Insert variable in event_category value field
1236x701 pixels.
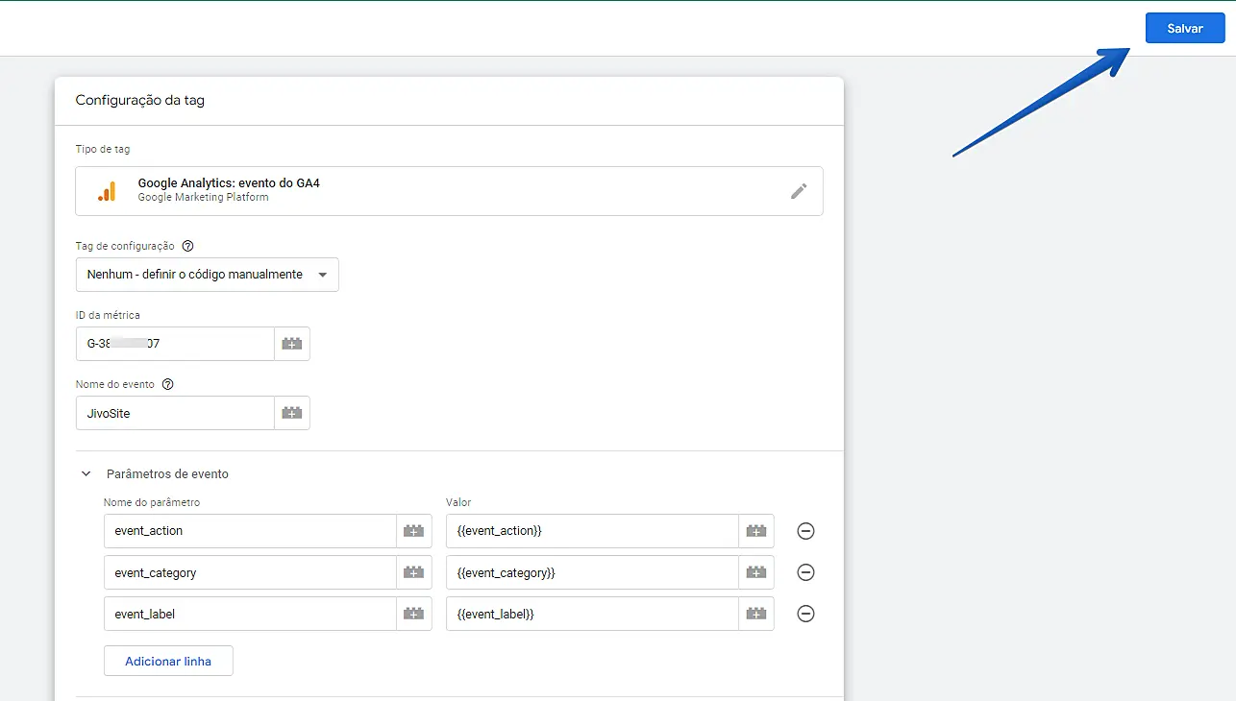click(756, 572)
